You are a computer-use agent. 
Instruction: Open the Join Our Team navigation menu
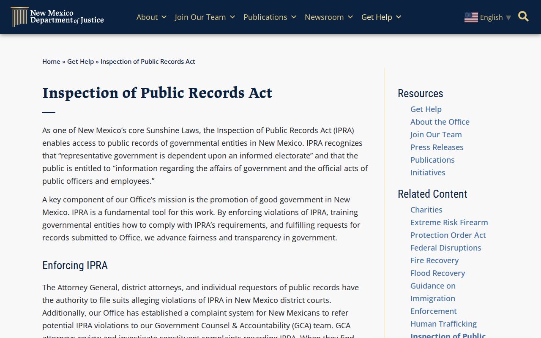click(x=200, y=17)
